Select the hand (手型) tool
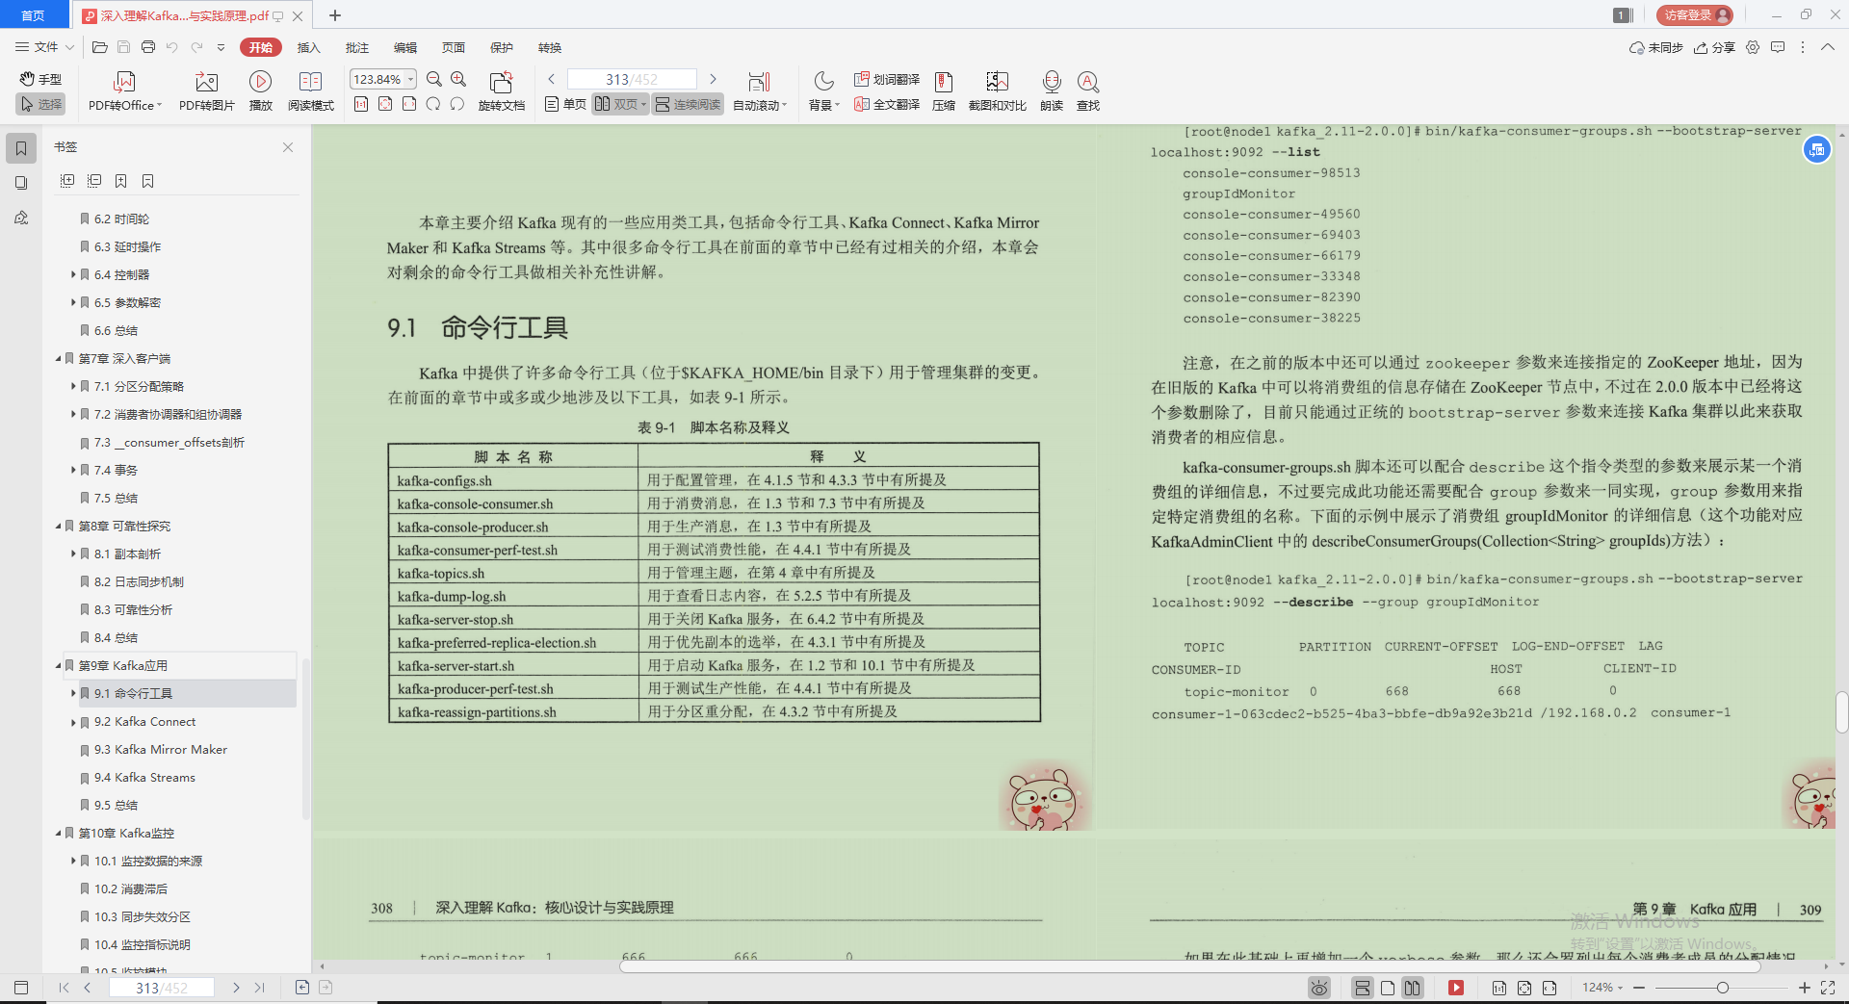The height and width of the screenshot is (1004, 1849). pyautogui.click(x=40, y=79)
